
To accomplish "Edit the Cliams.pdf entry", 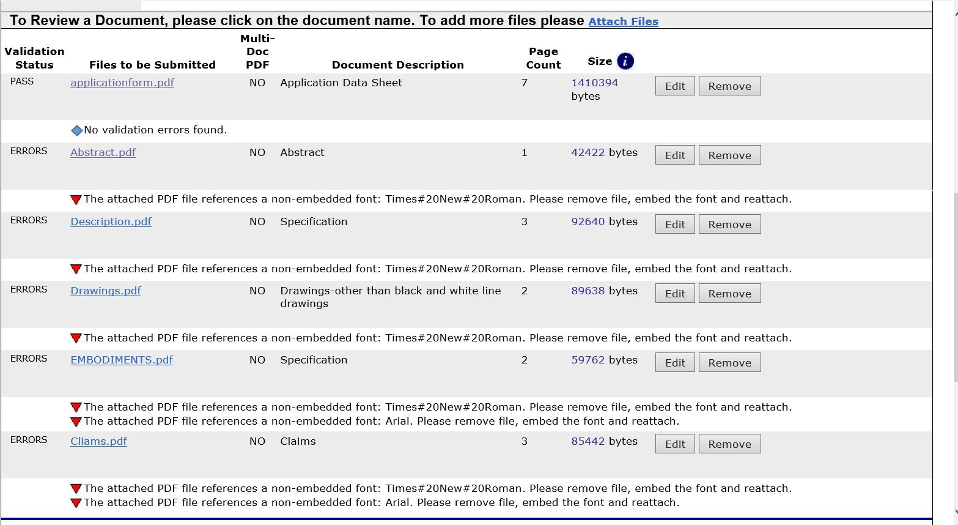I will (675, 444).
